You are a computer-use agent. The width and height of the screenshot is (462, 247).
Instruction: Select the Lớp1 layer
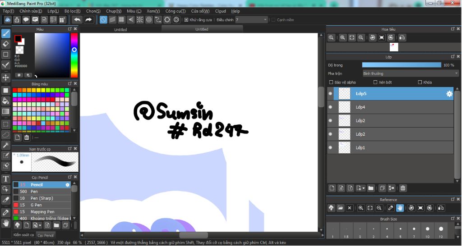pos(390,147)
